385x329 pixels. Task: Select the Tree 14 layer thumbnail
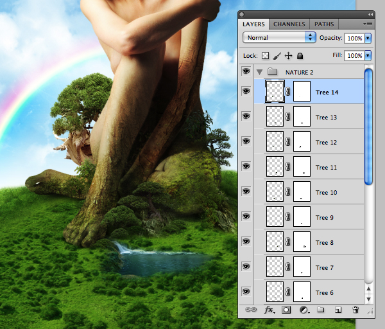pos(275,91)
